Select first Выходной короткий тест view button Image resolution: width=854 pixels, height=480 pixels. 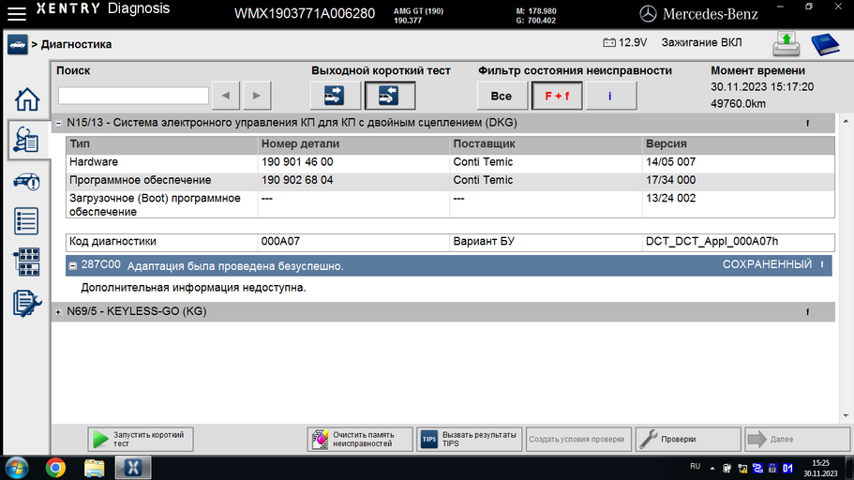pyautogui.click(x=335, y=96)
